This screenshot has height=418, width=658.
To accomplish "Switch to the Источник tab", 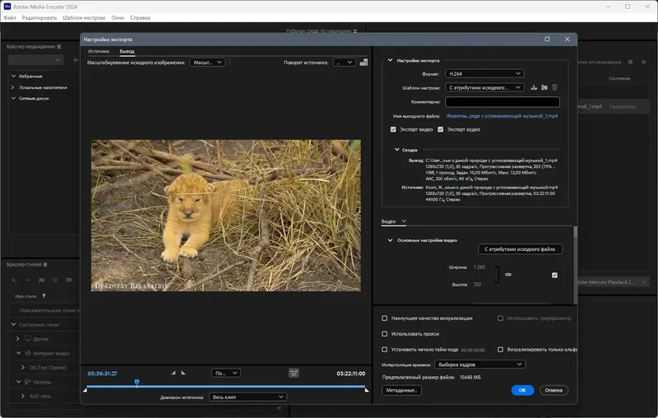I will click(99, 51).
